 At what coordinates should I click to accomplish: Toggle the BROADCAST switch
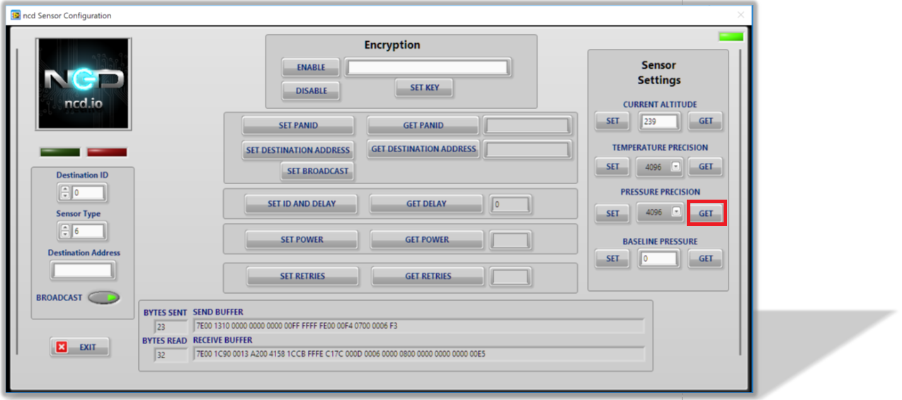point(103,298)
